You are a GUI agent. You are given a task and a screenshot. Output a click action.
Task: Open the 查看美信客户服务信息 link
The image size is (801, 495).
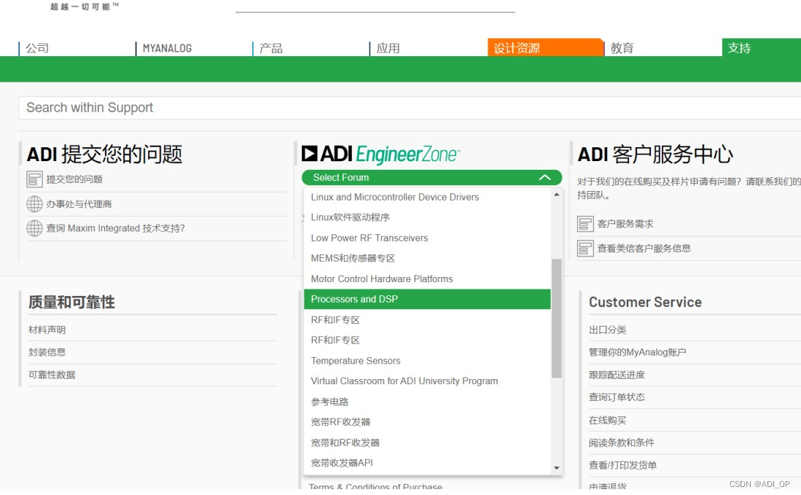click(644, 249)
